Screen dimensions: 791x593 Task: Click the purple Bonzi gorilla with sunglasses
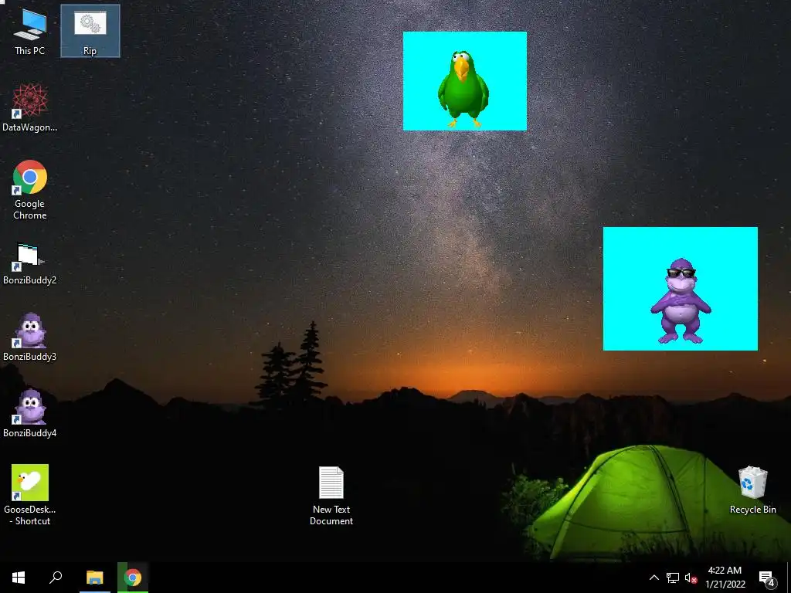pyautogui.click(x=681, y=301)
